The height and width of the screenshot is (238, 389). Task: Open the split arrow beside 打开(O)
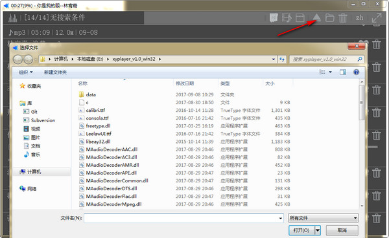(318, 230)
